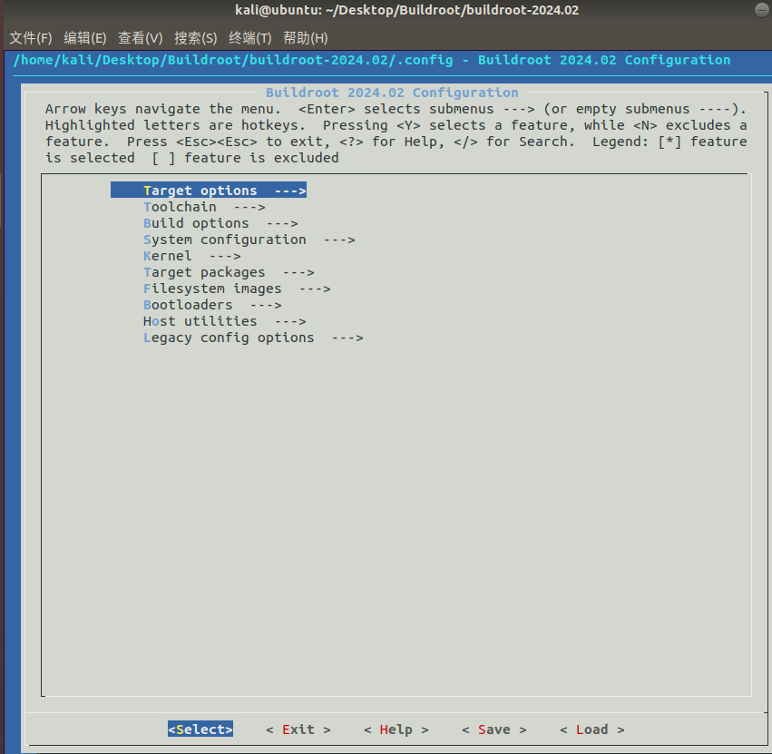Open the 终端(T) menu

tap(250, 38)
